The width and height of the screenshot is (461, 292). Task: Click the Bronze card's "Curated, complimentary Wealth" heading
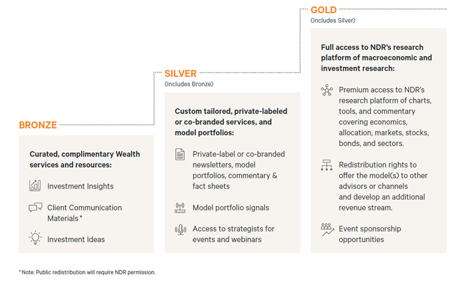[84, 154]
